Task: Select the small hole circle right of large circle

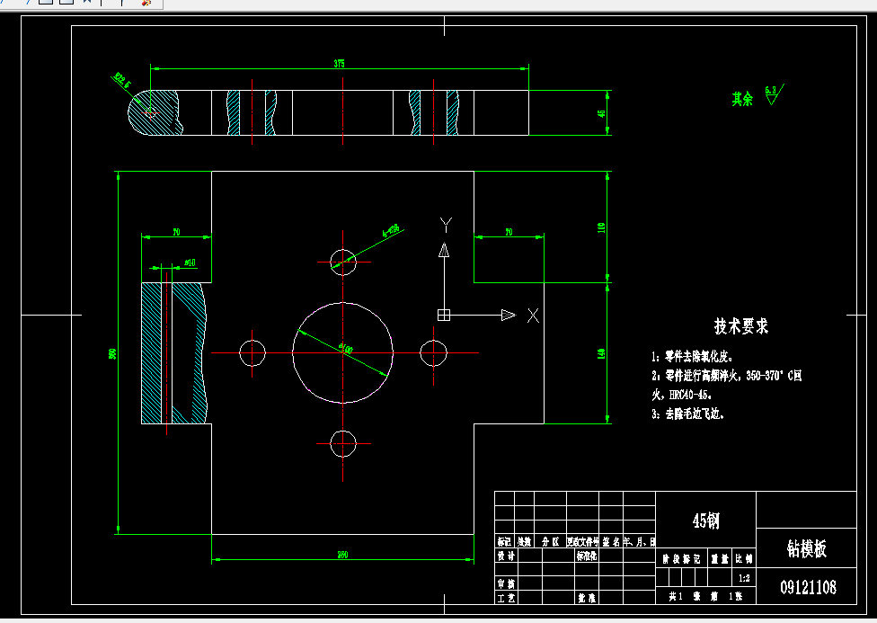Action: (433, 353)
